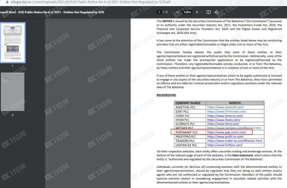Click the GLOBALVC PLC table cell
Image resolution: width=287 pixels, height=188 pixels.
(190, 124)
